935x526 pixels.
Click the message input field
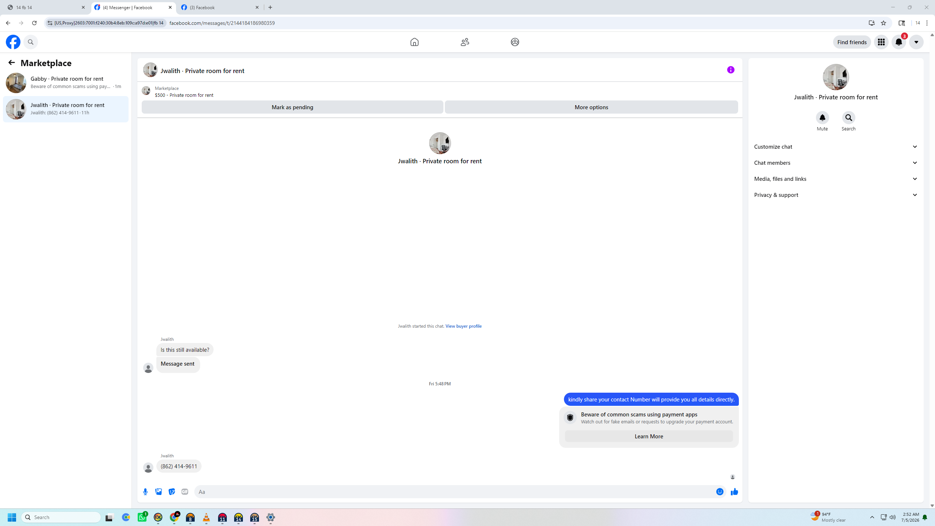click(x=455, y=492)
